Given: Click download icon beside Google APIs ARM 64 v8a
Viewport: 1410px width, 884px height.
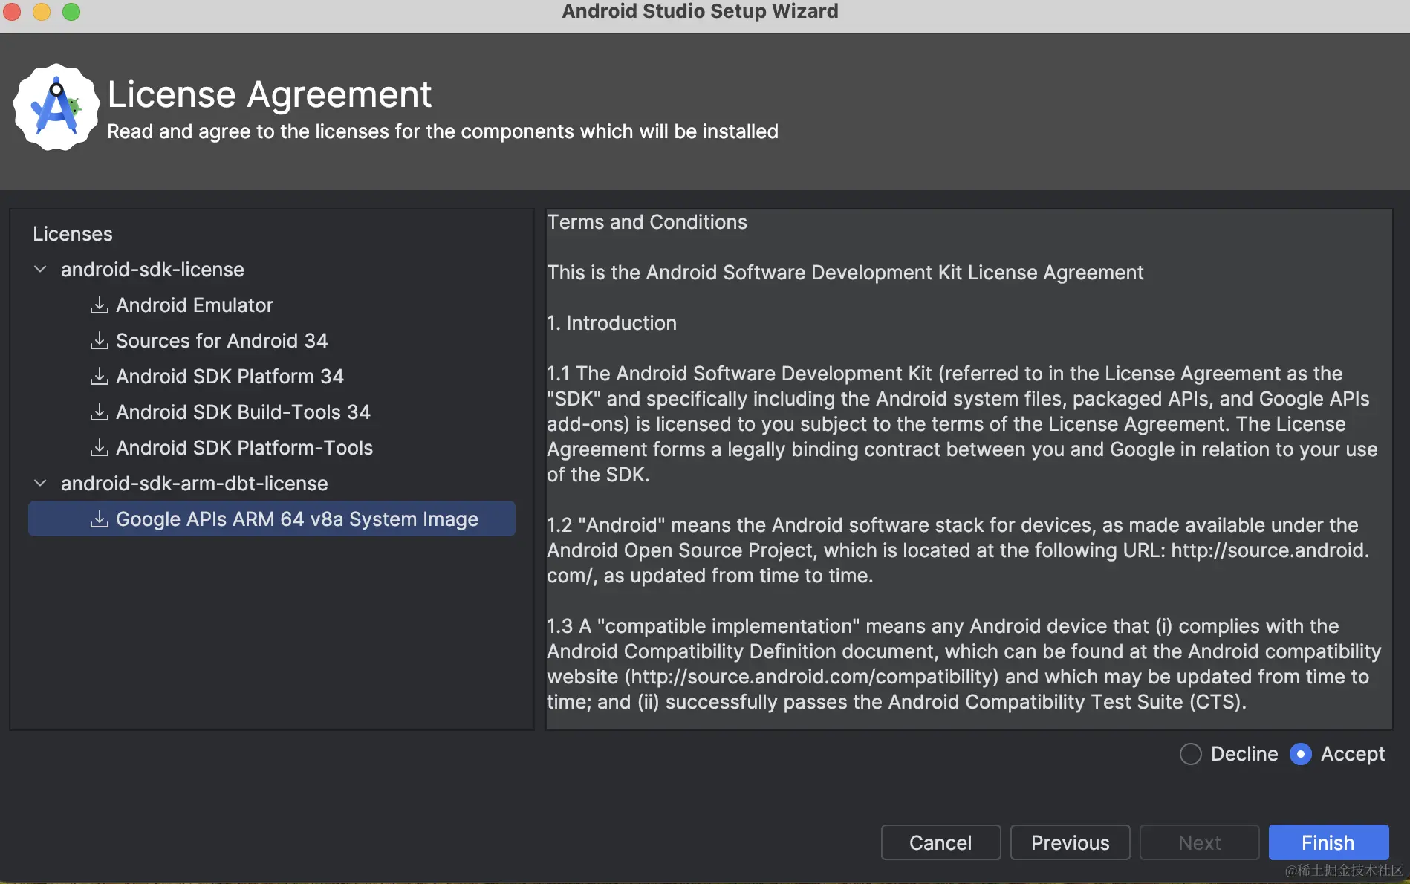Looking at the screenshot, I should [99, 519].
